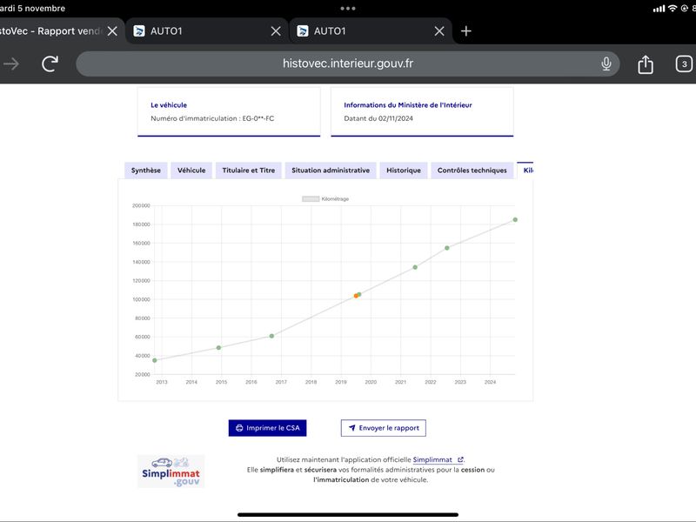Tap the Wi-Fi status icon
Viewport: 696px width, 522px height.
pos(673,9)
